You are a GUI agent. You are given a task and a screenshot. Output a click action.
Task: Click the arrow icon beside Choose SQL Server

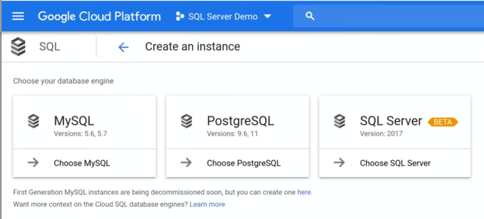pyautogui.click(x=340, y=162)
